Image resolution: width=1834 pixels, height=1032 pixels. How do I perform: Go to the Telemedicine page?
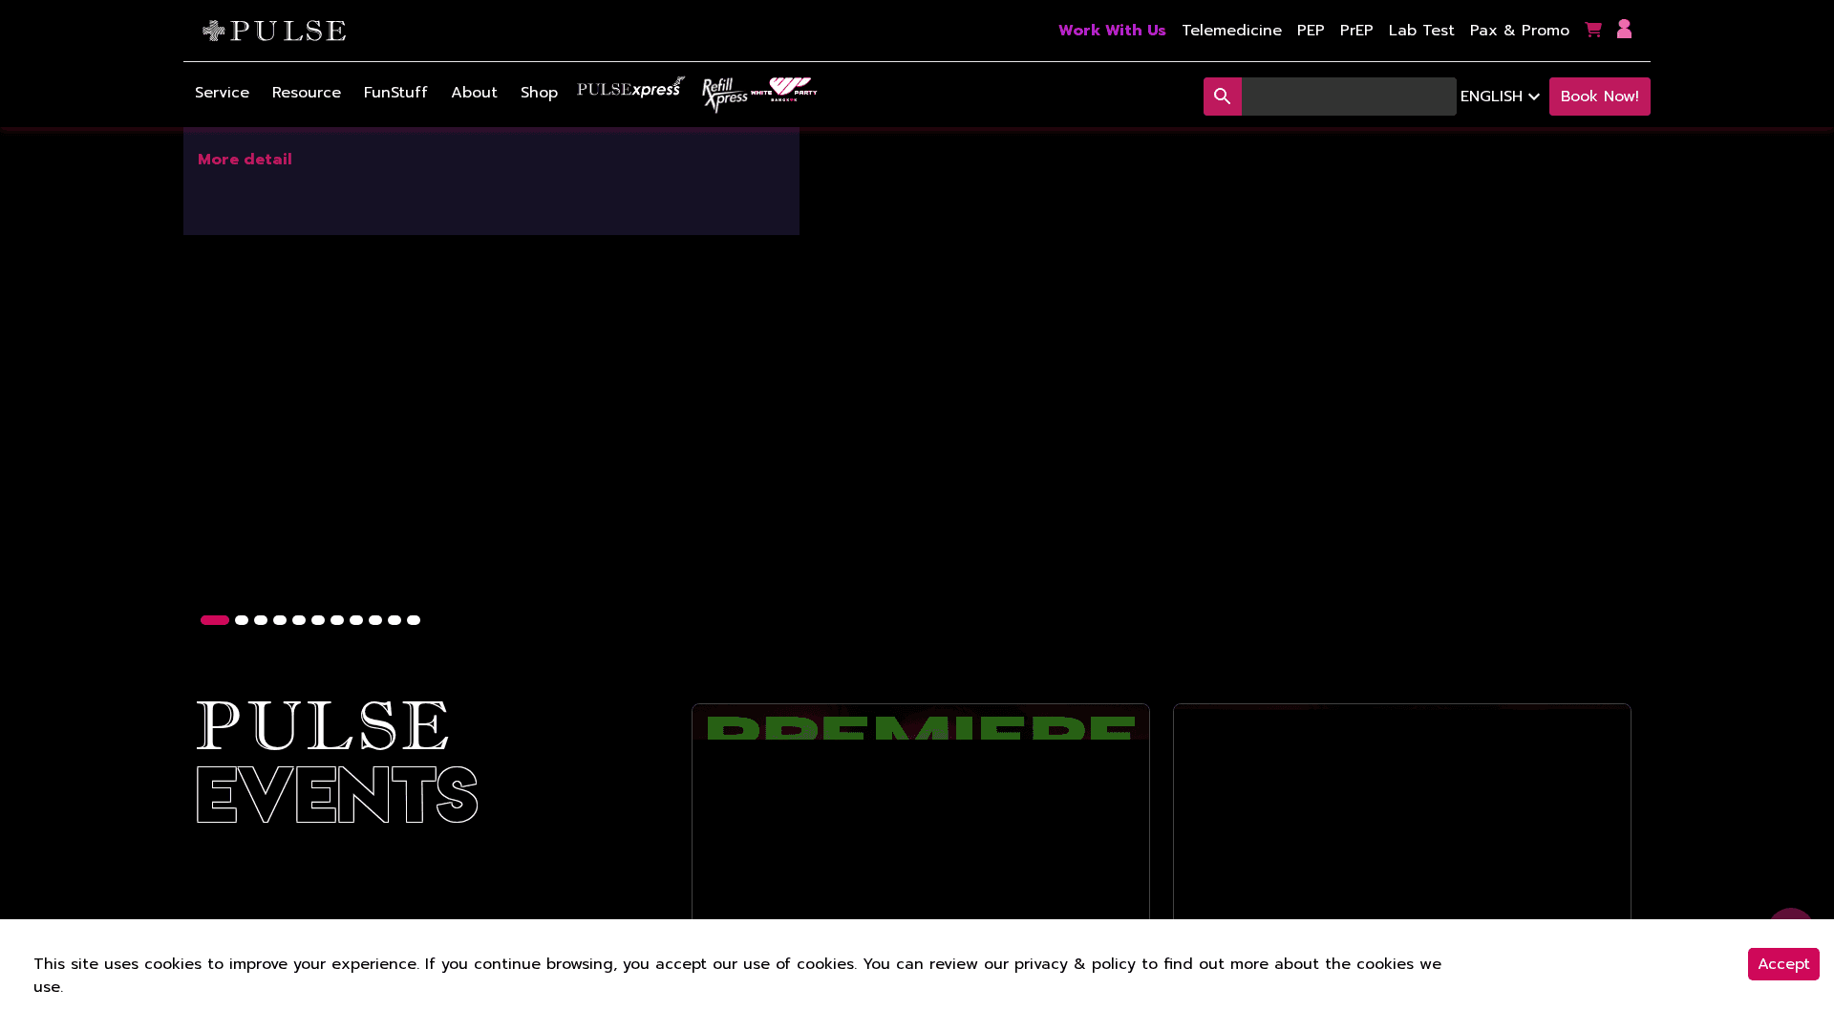click(x=1231, y=31)
